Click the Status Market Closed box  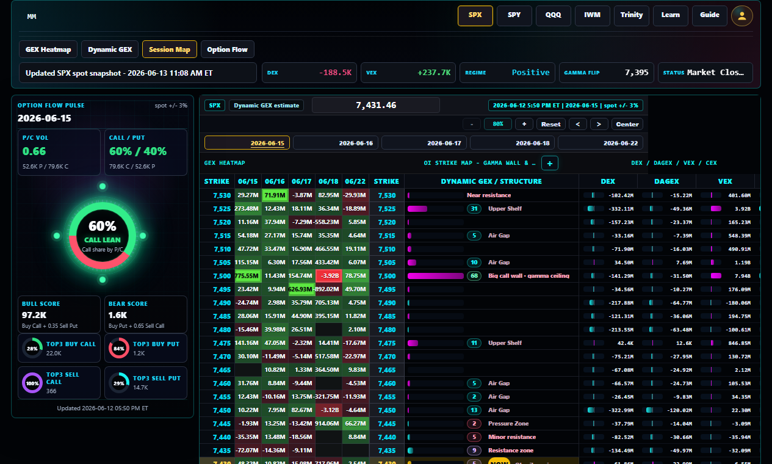pyautogui.click(x=705, y=73)
